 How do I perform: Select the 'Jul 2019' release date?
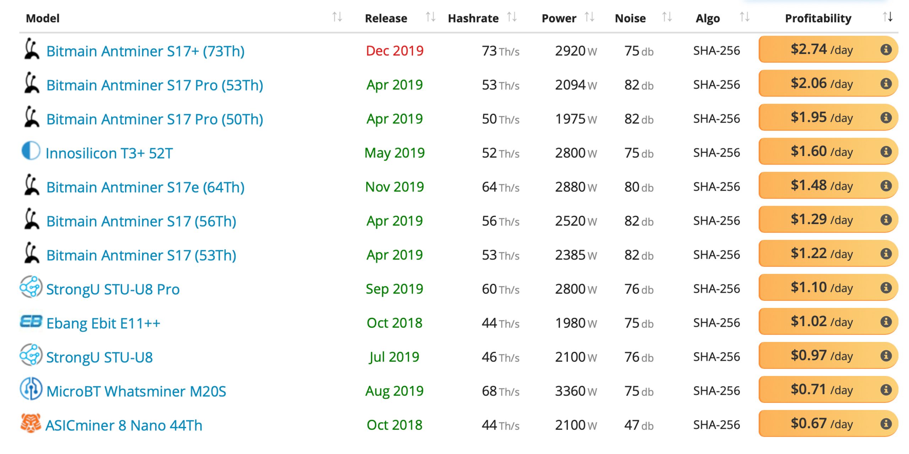[394, 357]
